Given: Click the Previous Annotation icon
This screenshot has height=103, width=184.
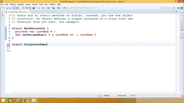Looking at the screenshot, I should tap(81, 8).
